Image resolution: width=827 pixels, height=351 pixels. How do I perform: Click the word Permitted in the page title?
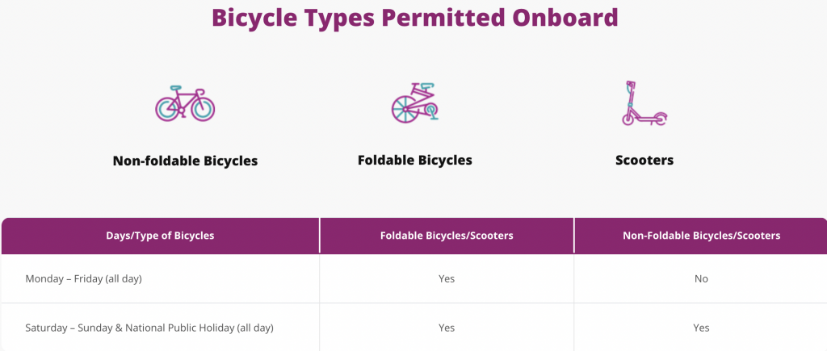(x=443, y=18)
